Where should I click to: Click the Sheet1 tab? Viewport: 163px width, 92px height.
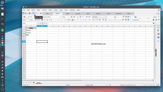(38, 83)
